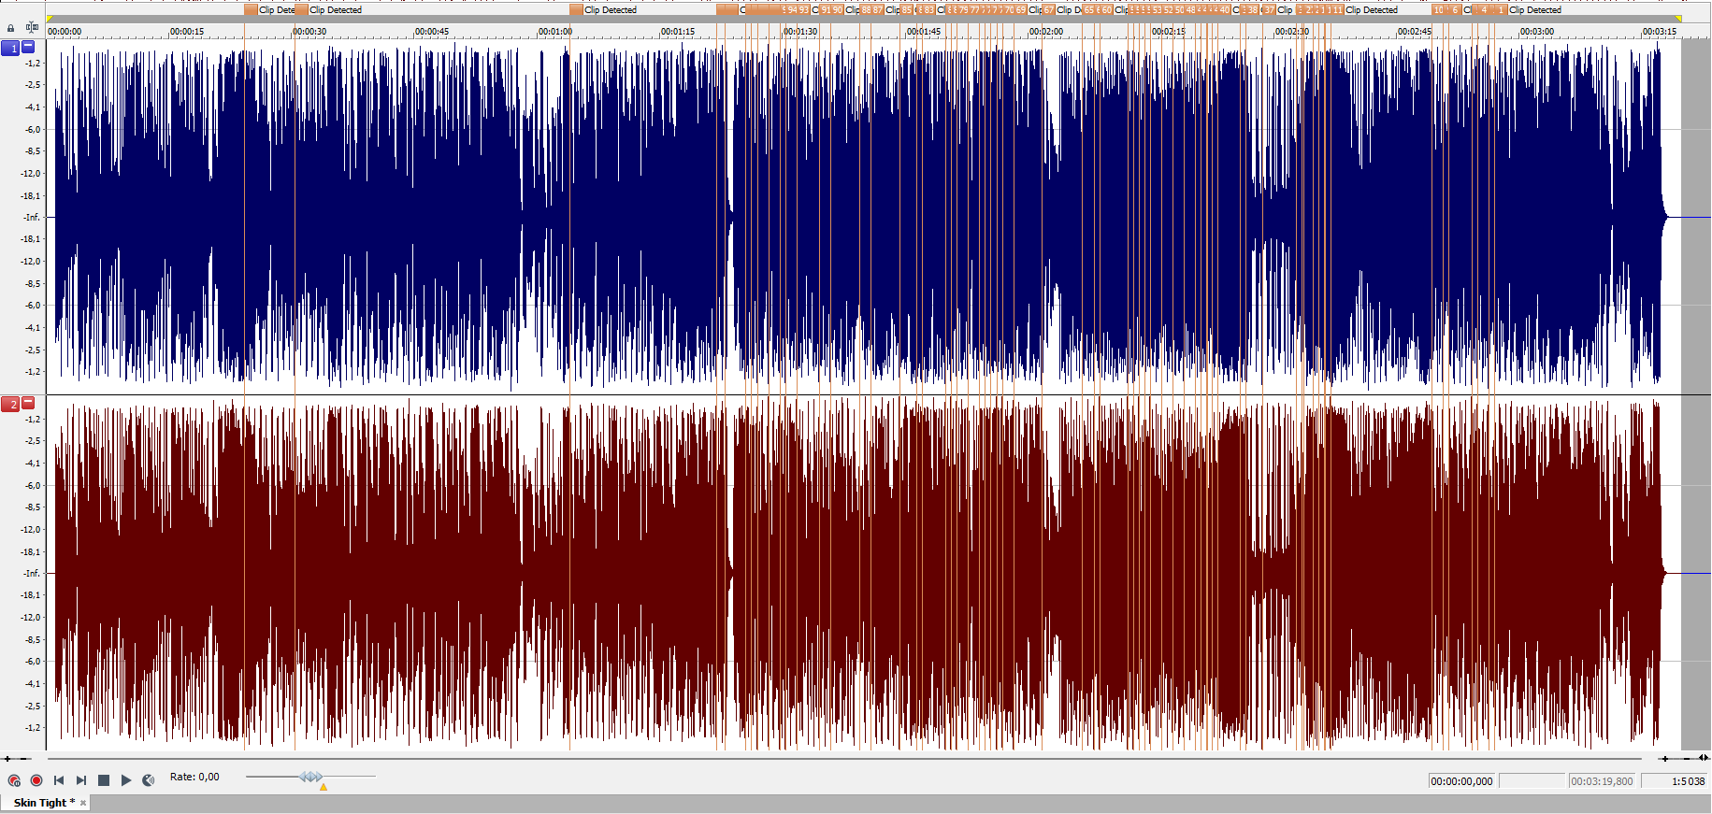Collapse channel 2 with the minus button
Viewport: 1712px width, 814px height.
tap(28, 403)
